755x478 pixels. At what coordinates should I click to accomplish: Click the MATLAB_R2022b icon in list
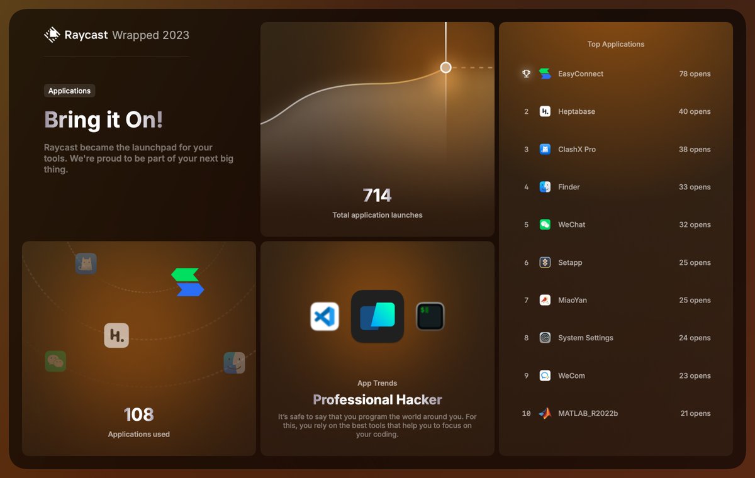click(x=545, y=413)
